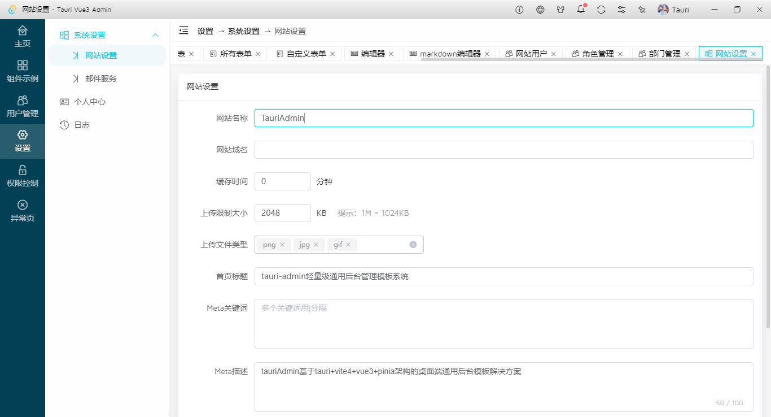Viewport: 771px width, 417px height.
Task: Open the language globe icon in the title bar
Action: pyautogui.click(x=540, y=9)
